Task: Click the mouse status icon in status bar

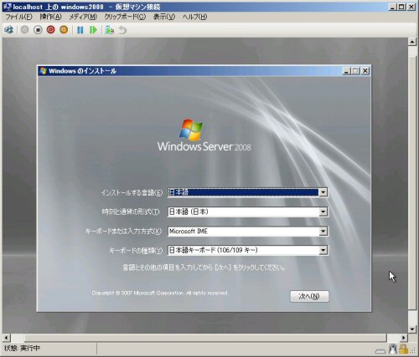Action: (393, 349)
